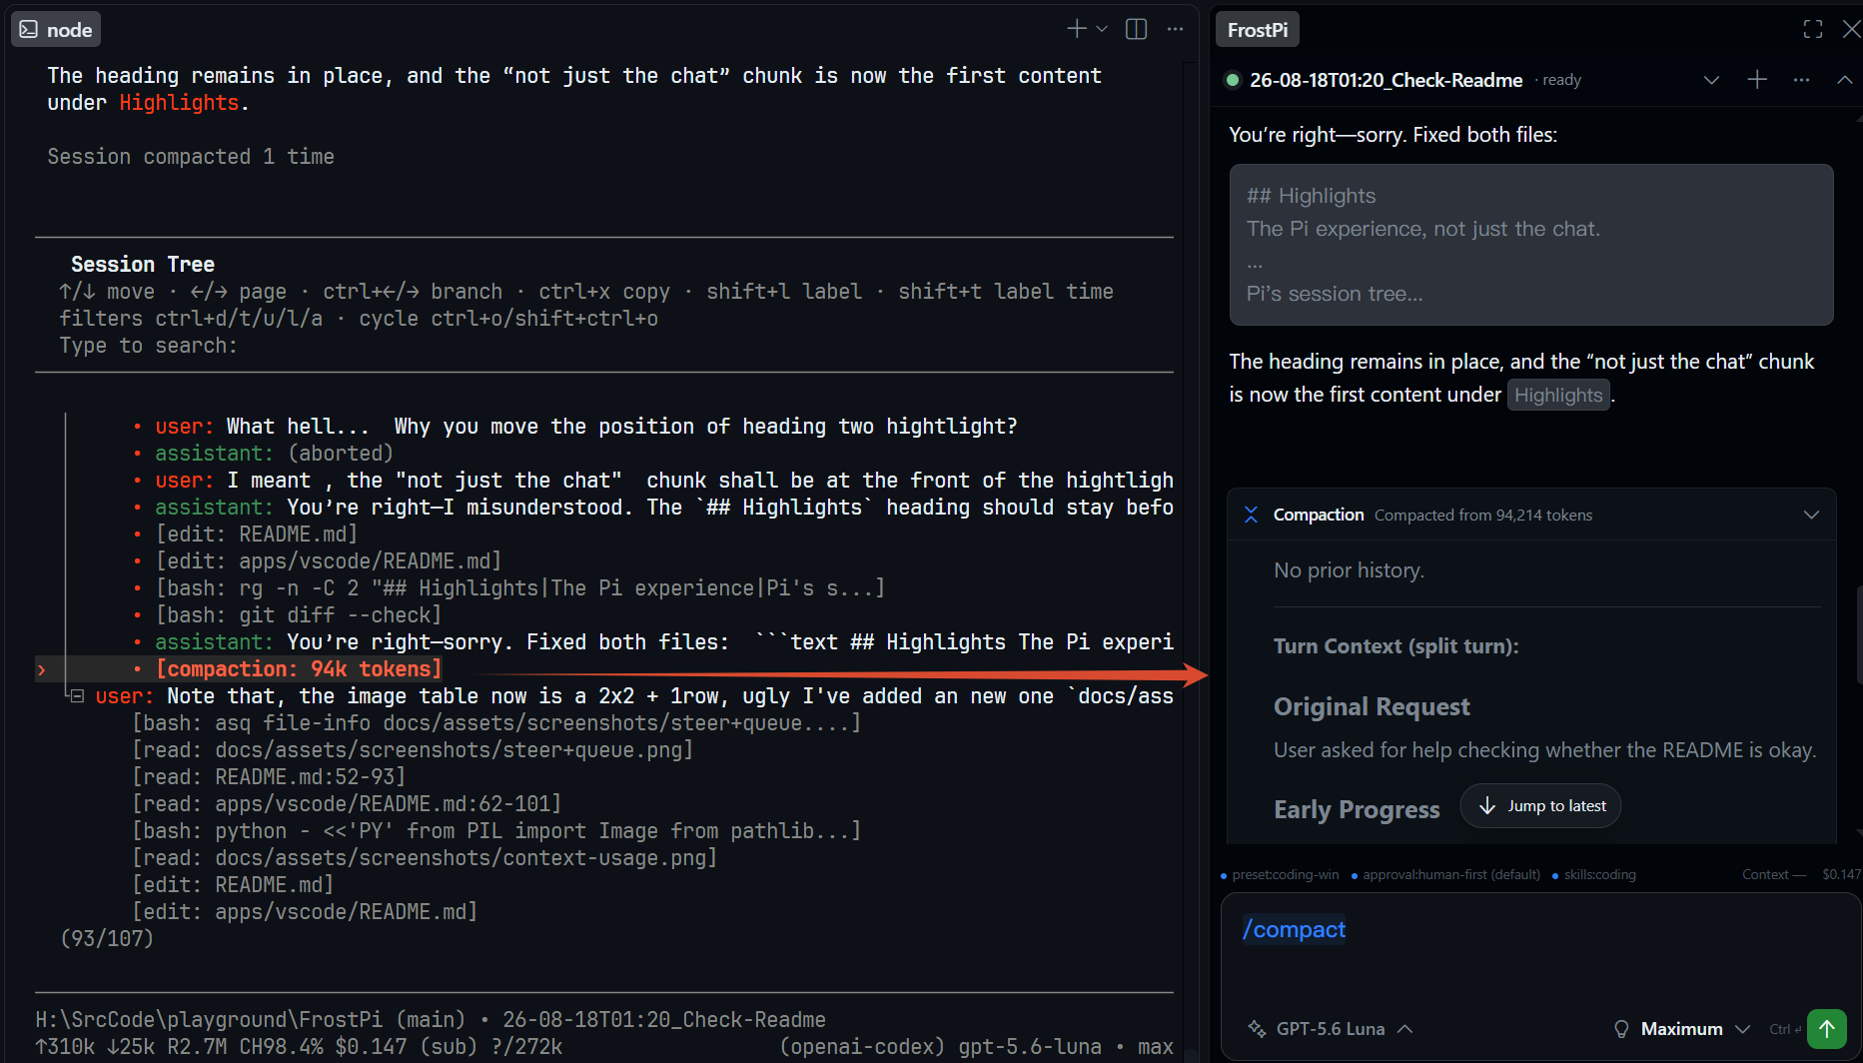The image size is (1863, 1063).
Task: Select 'user: What hell...' tree row
Action: pyautogui.click(x=585, y=427)
